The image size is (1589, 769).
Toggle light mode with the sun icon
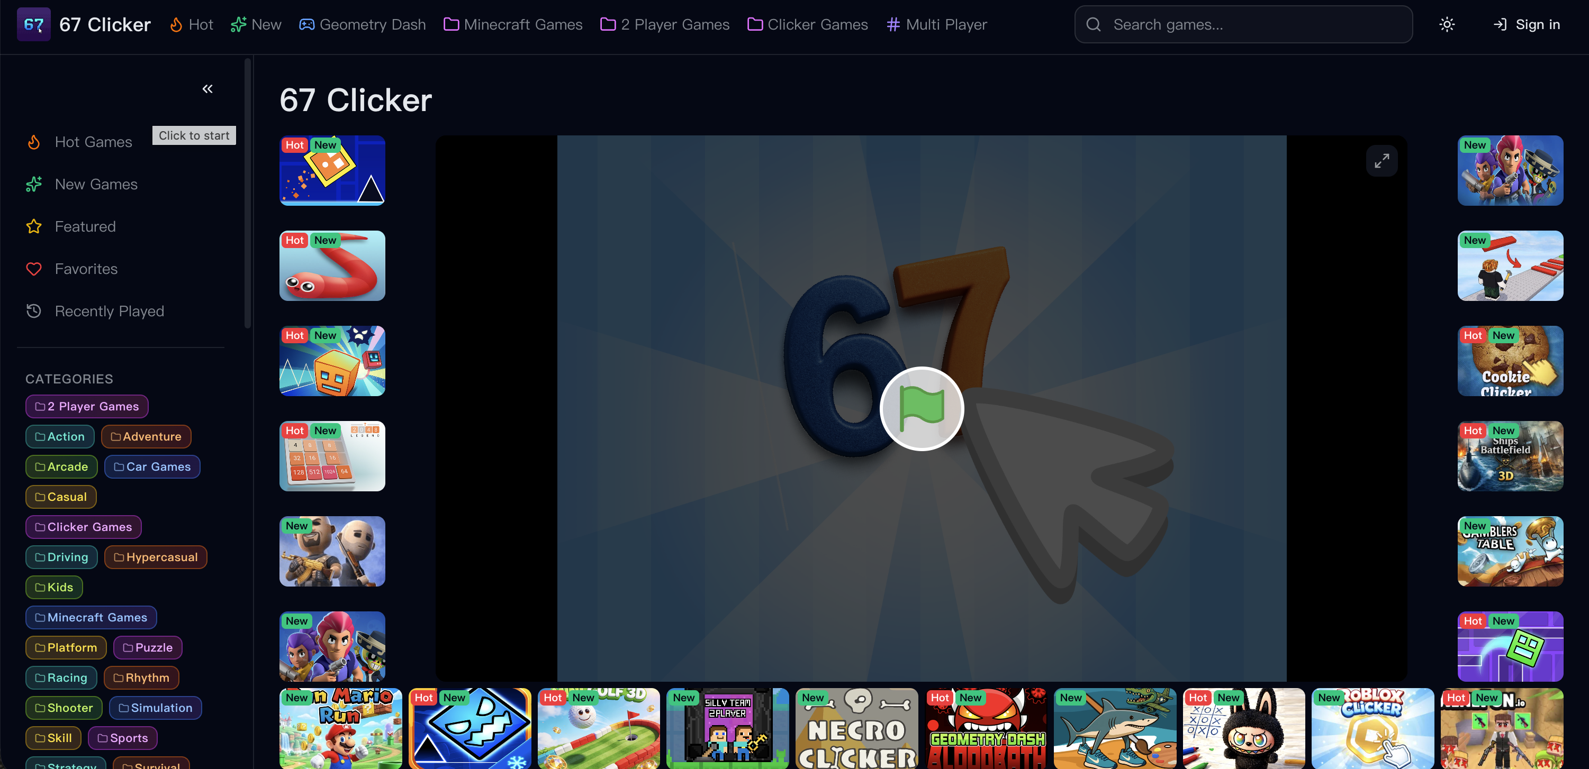point(1447,25)
